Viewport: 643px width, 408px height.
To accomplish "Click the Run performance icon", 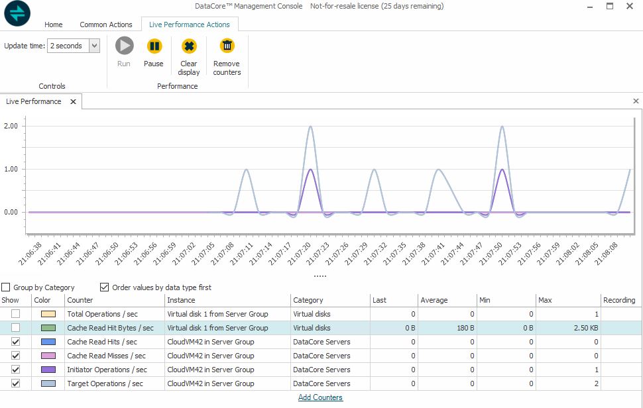I will pos(124,46).
